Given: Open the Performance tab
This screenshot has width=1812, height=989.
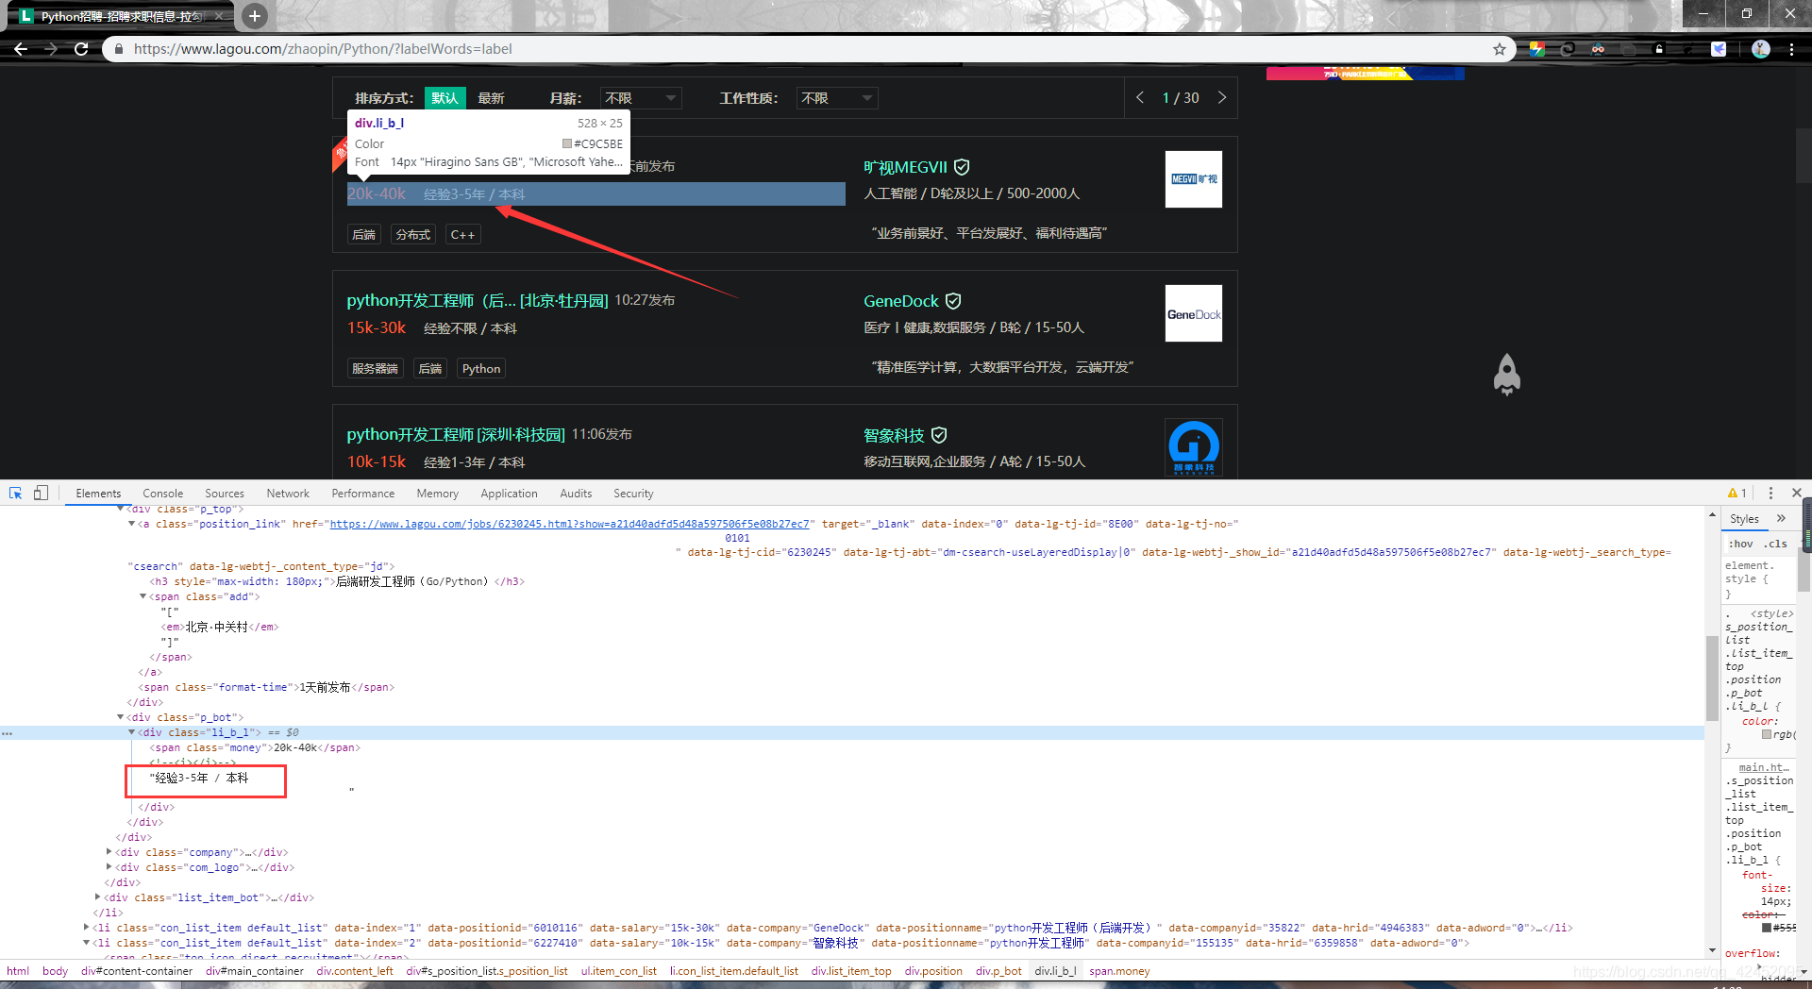Looking at the screenshot, I should (363, 493).
